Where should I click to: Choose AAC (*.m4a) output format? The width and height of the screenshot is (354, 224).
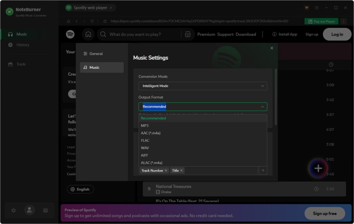tap(203, 133)
